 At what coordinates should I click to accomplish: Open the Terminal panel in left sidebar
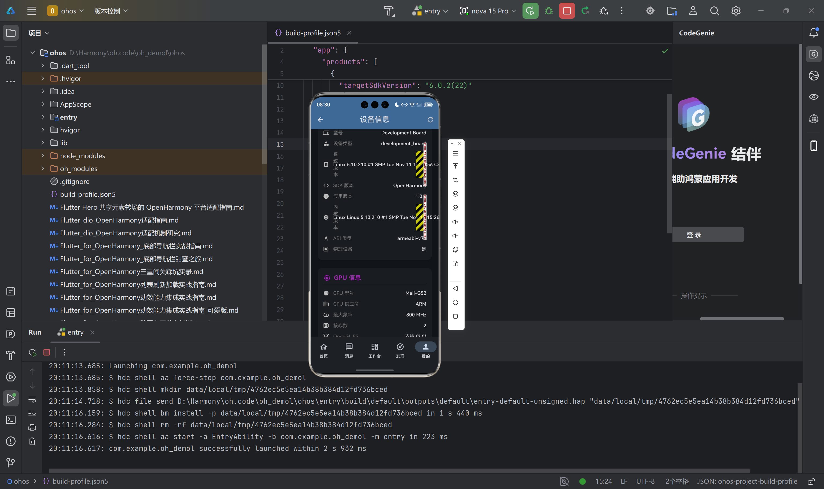click(10, 420)
